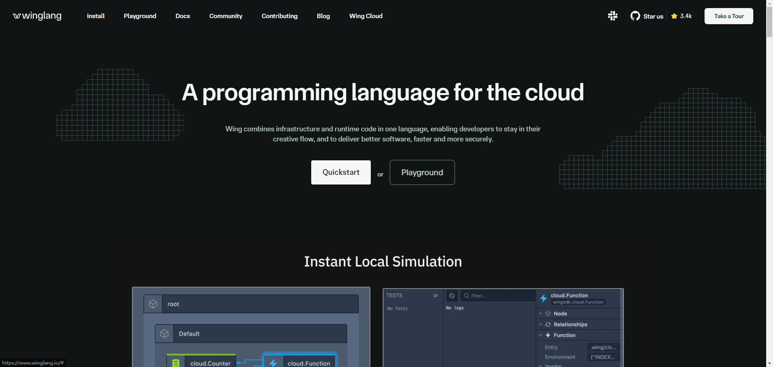
Task: Click the GitHub octocat icon
Action: pos(635,16)
